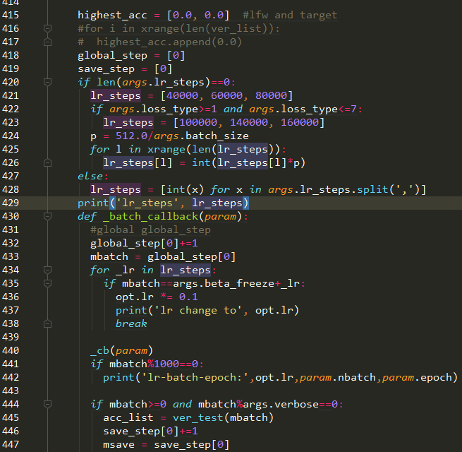
Task: Select line number 415 in the gutter
Action: pyautogui.click(x=11, y=15)
